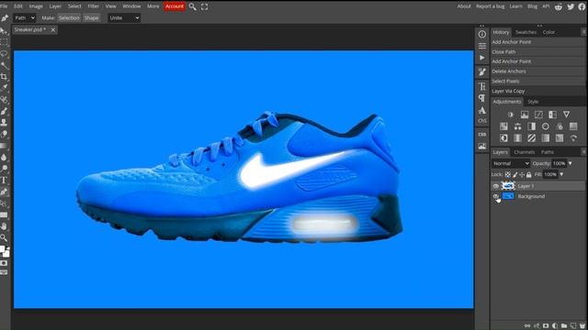The height and width of the screenshot is (330, 588).
Task: Select the Eraser tool
Action: [x=4, y=134]
